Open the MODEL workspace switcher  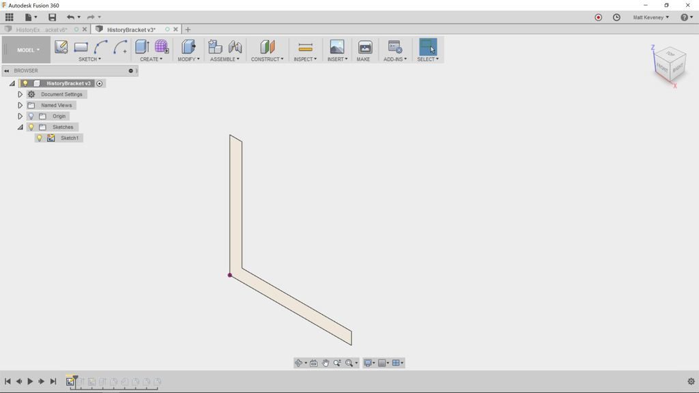point(27,49)
